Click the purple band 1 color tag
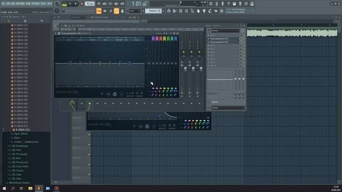342x192 pixels. click(153, 39)
